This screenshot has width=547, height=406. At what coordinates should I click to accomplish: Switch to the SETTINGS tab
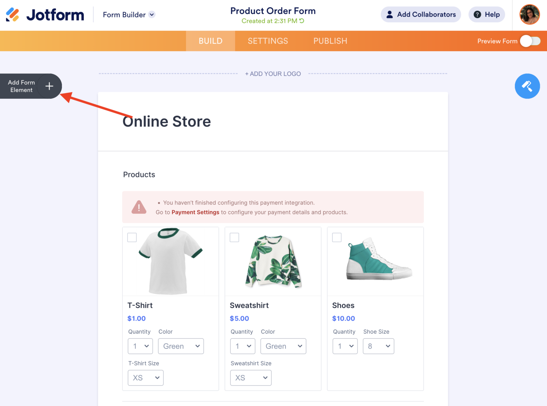(268, 41)
